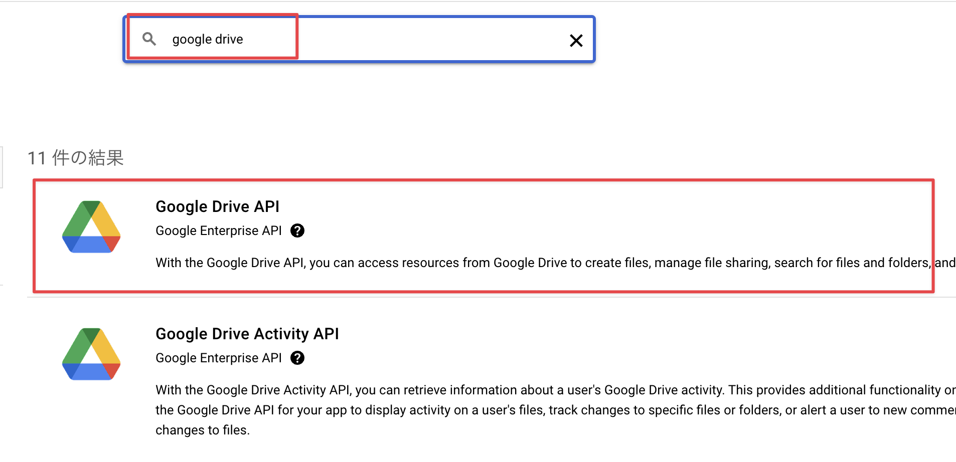The image size is (956, 462).
Task: Open the 'Google Drive Activity API' title link
Action: (247, 334)
